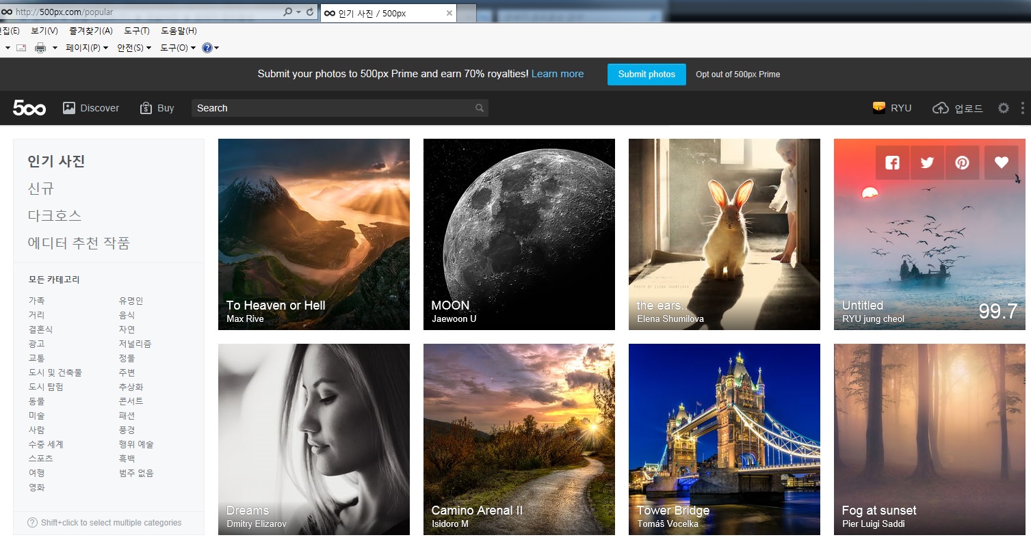
Task: Share the photo on Facebook
Action: point(892,163)
